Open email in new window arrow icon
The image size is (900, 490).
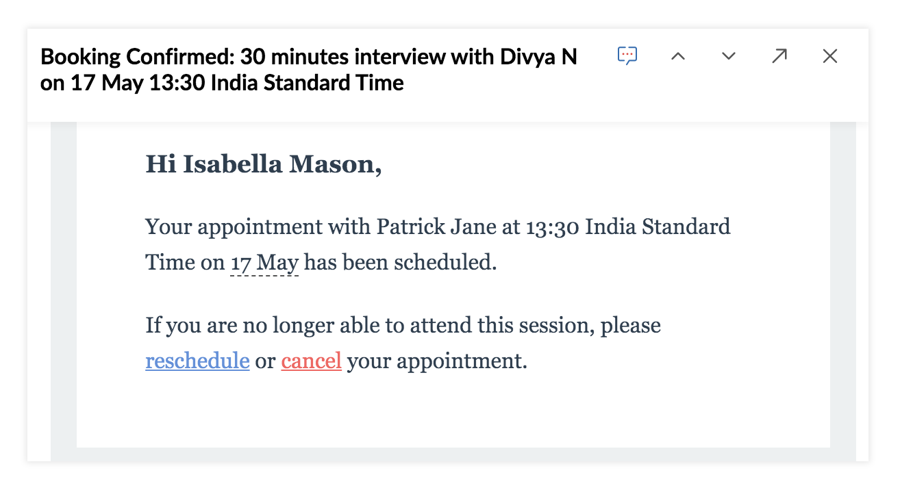pos(779,56)
